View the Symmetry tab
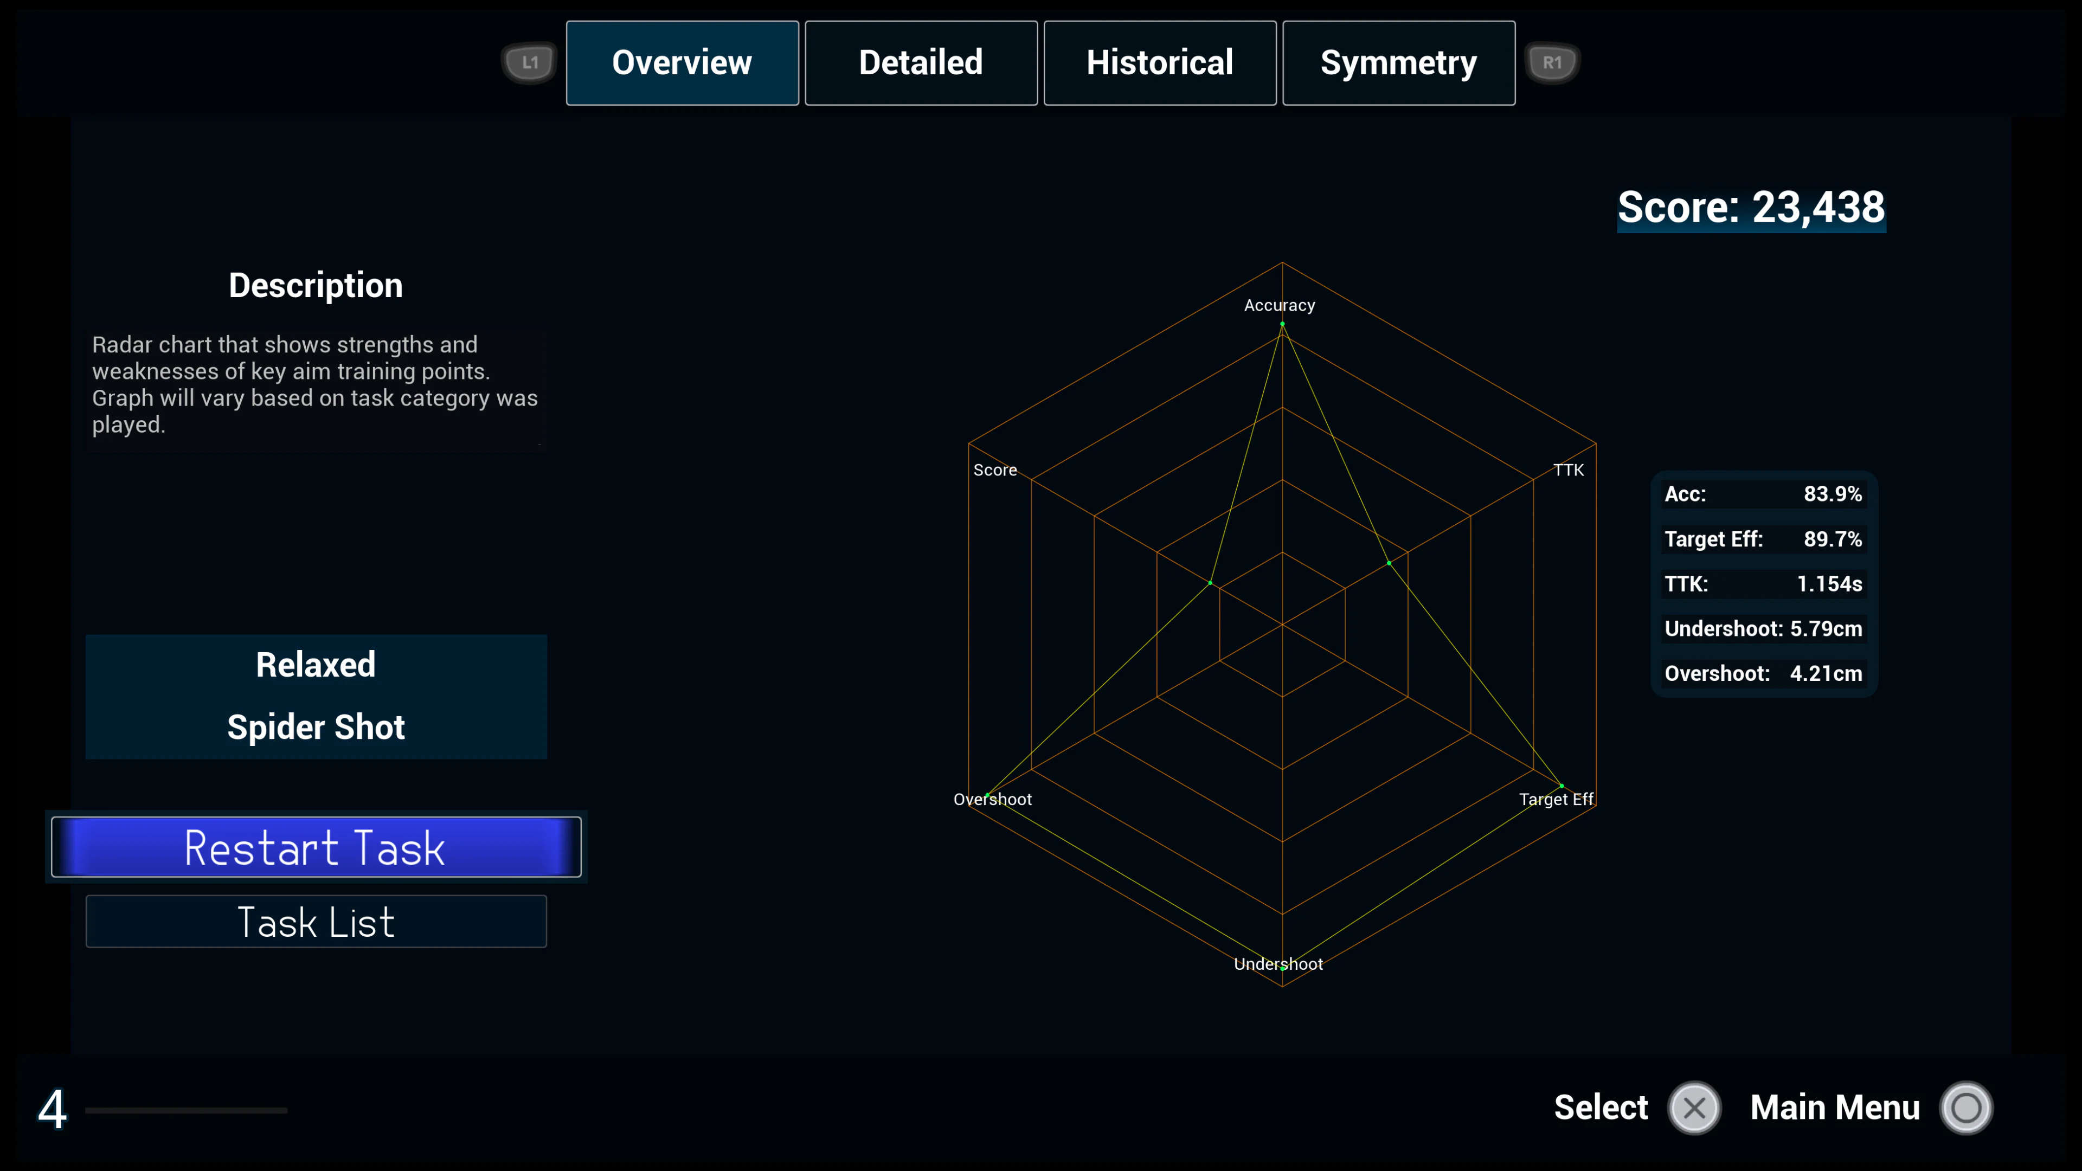 (1398, 62)
